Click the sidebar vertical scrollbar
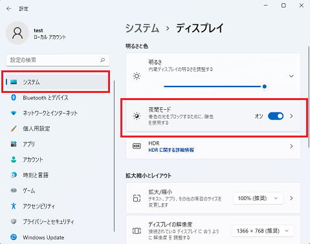This screenshot has height=244, width=310. pyautogui.click(x=114, y=156)
